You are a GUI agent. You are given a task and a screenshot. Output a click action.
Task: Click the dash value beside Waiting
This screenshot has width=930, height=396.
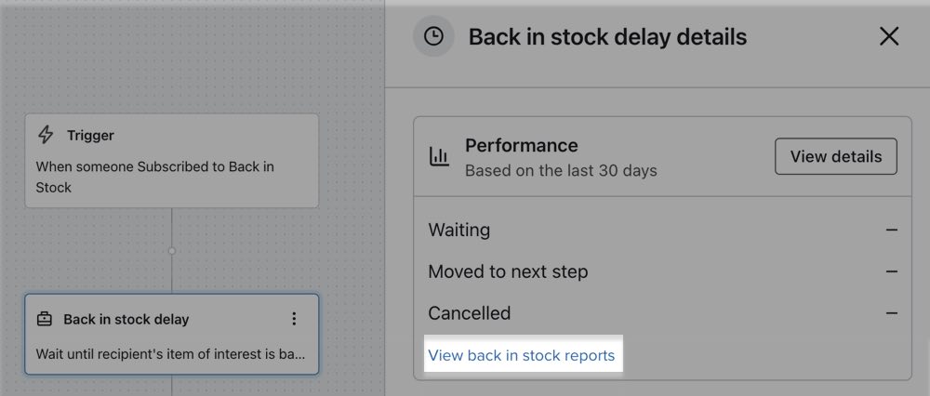click(x=892, y=230)
